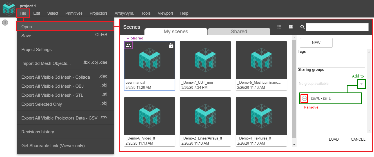Select the _Demo-6_Video_ft scene thumbnail

click(150, 116)
